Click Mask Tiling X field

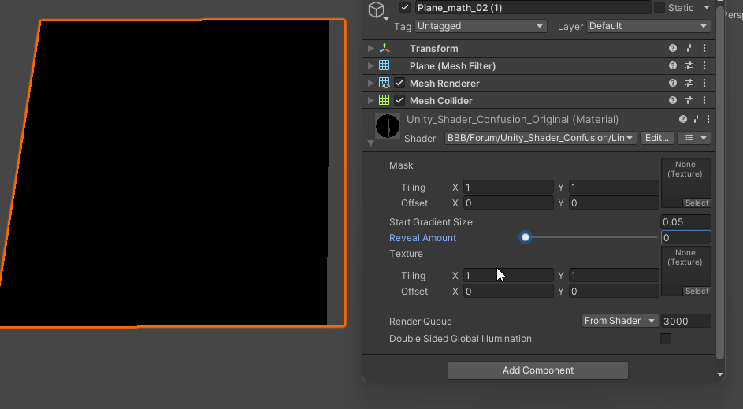point(508,188)
